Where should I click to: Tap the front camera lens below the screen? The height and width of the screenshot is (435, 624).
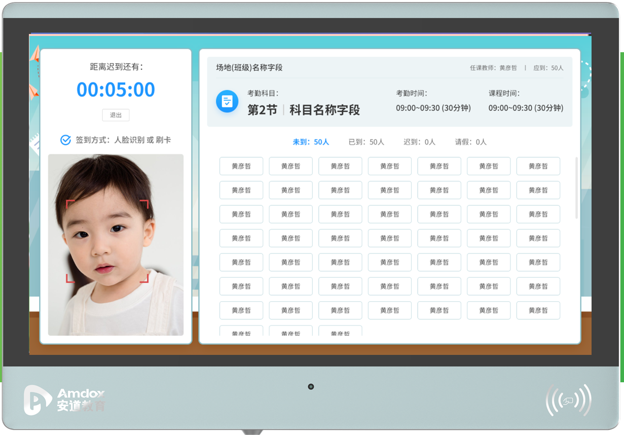pos(311,387)
